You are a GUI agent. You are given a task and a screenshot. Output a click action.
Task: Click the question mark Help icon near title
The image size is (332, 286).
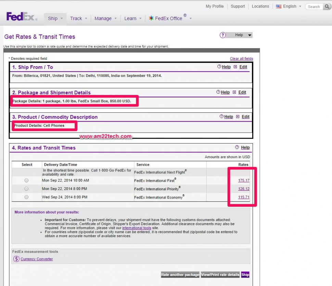tap(222, 35)
